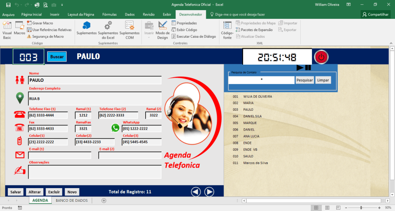Open Ribbon Display Options

(x=348, y=4)
